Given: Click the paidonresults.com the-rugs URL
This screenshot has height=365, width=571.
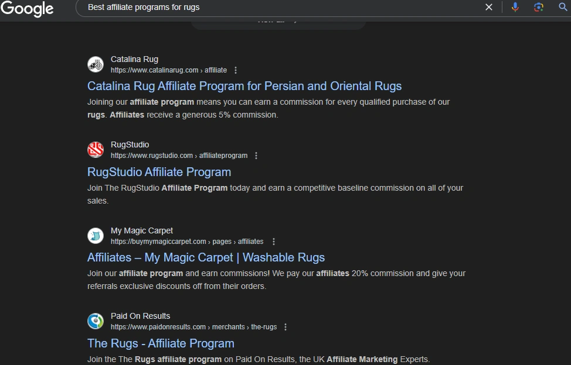Looking at the screenshot, I should pos(193,327).
